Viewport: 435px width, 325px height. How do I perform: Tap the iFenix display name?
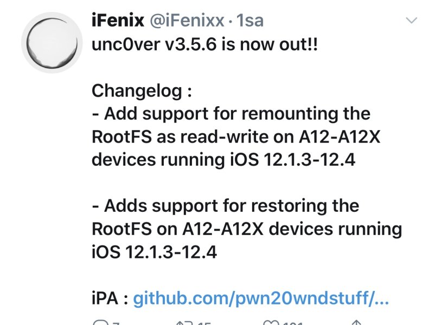pos(118,22)
